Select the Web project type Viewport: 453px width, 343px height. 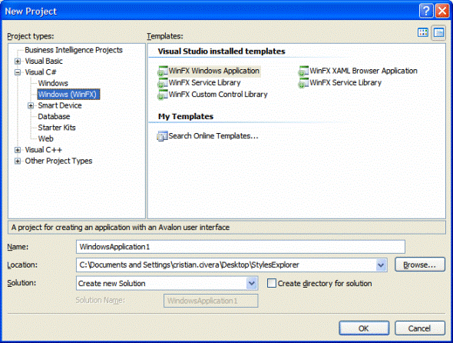[x=45, y=138]
